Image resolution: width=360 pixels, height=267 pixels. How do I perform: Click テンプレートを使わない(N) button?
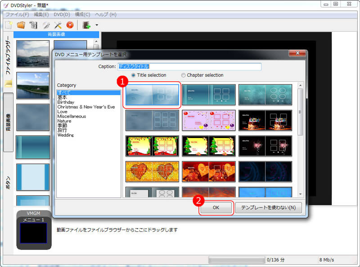tap(268, 207)
